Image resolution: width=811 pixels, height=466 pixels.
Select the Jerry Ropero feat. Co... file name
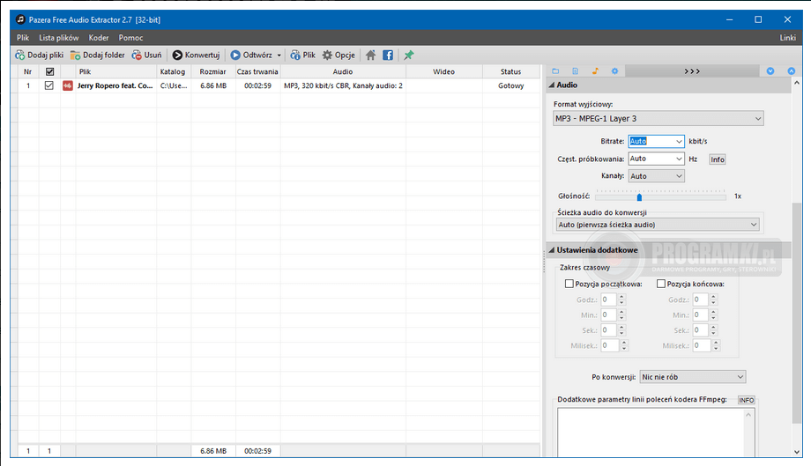point(115,85)
